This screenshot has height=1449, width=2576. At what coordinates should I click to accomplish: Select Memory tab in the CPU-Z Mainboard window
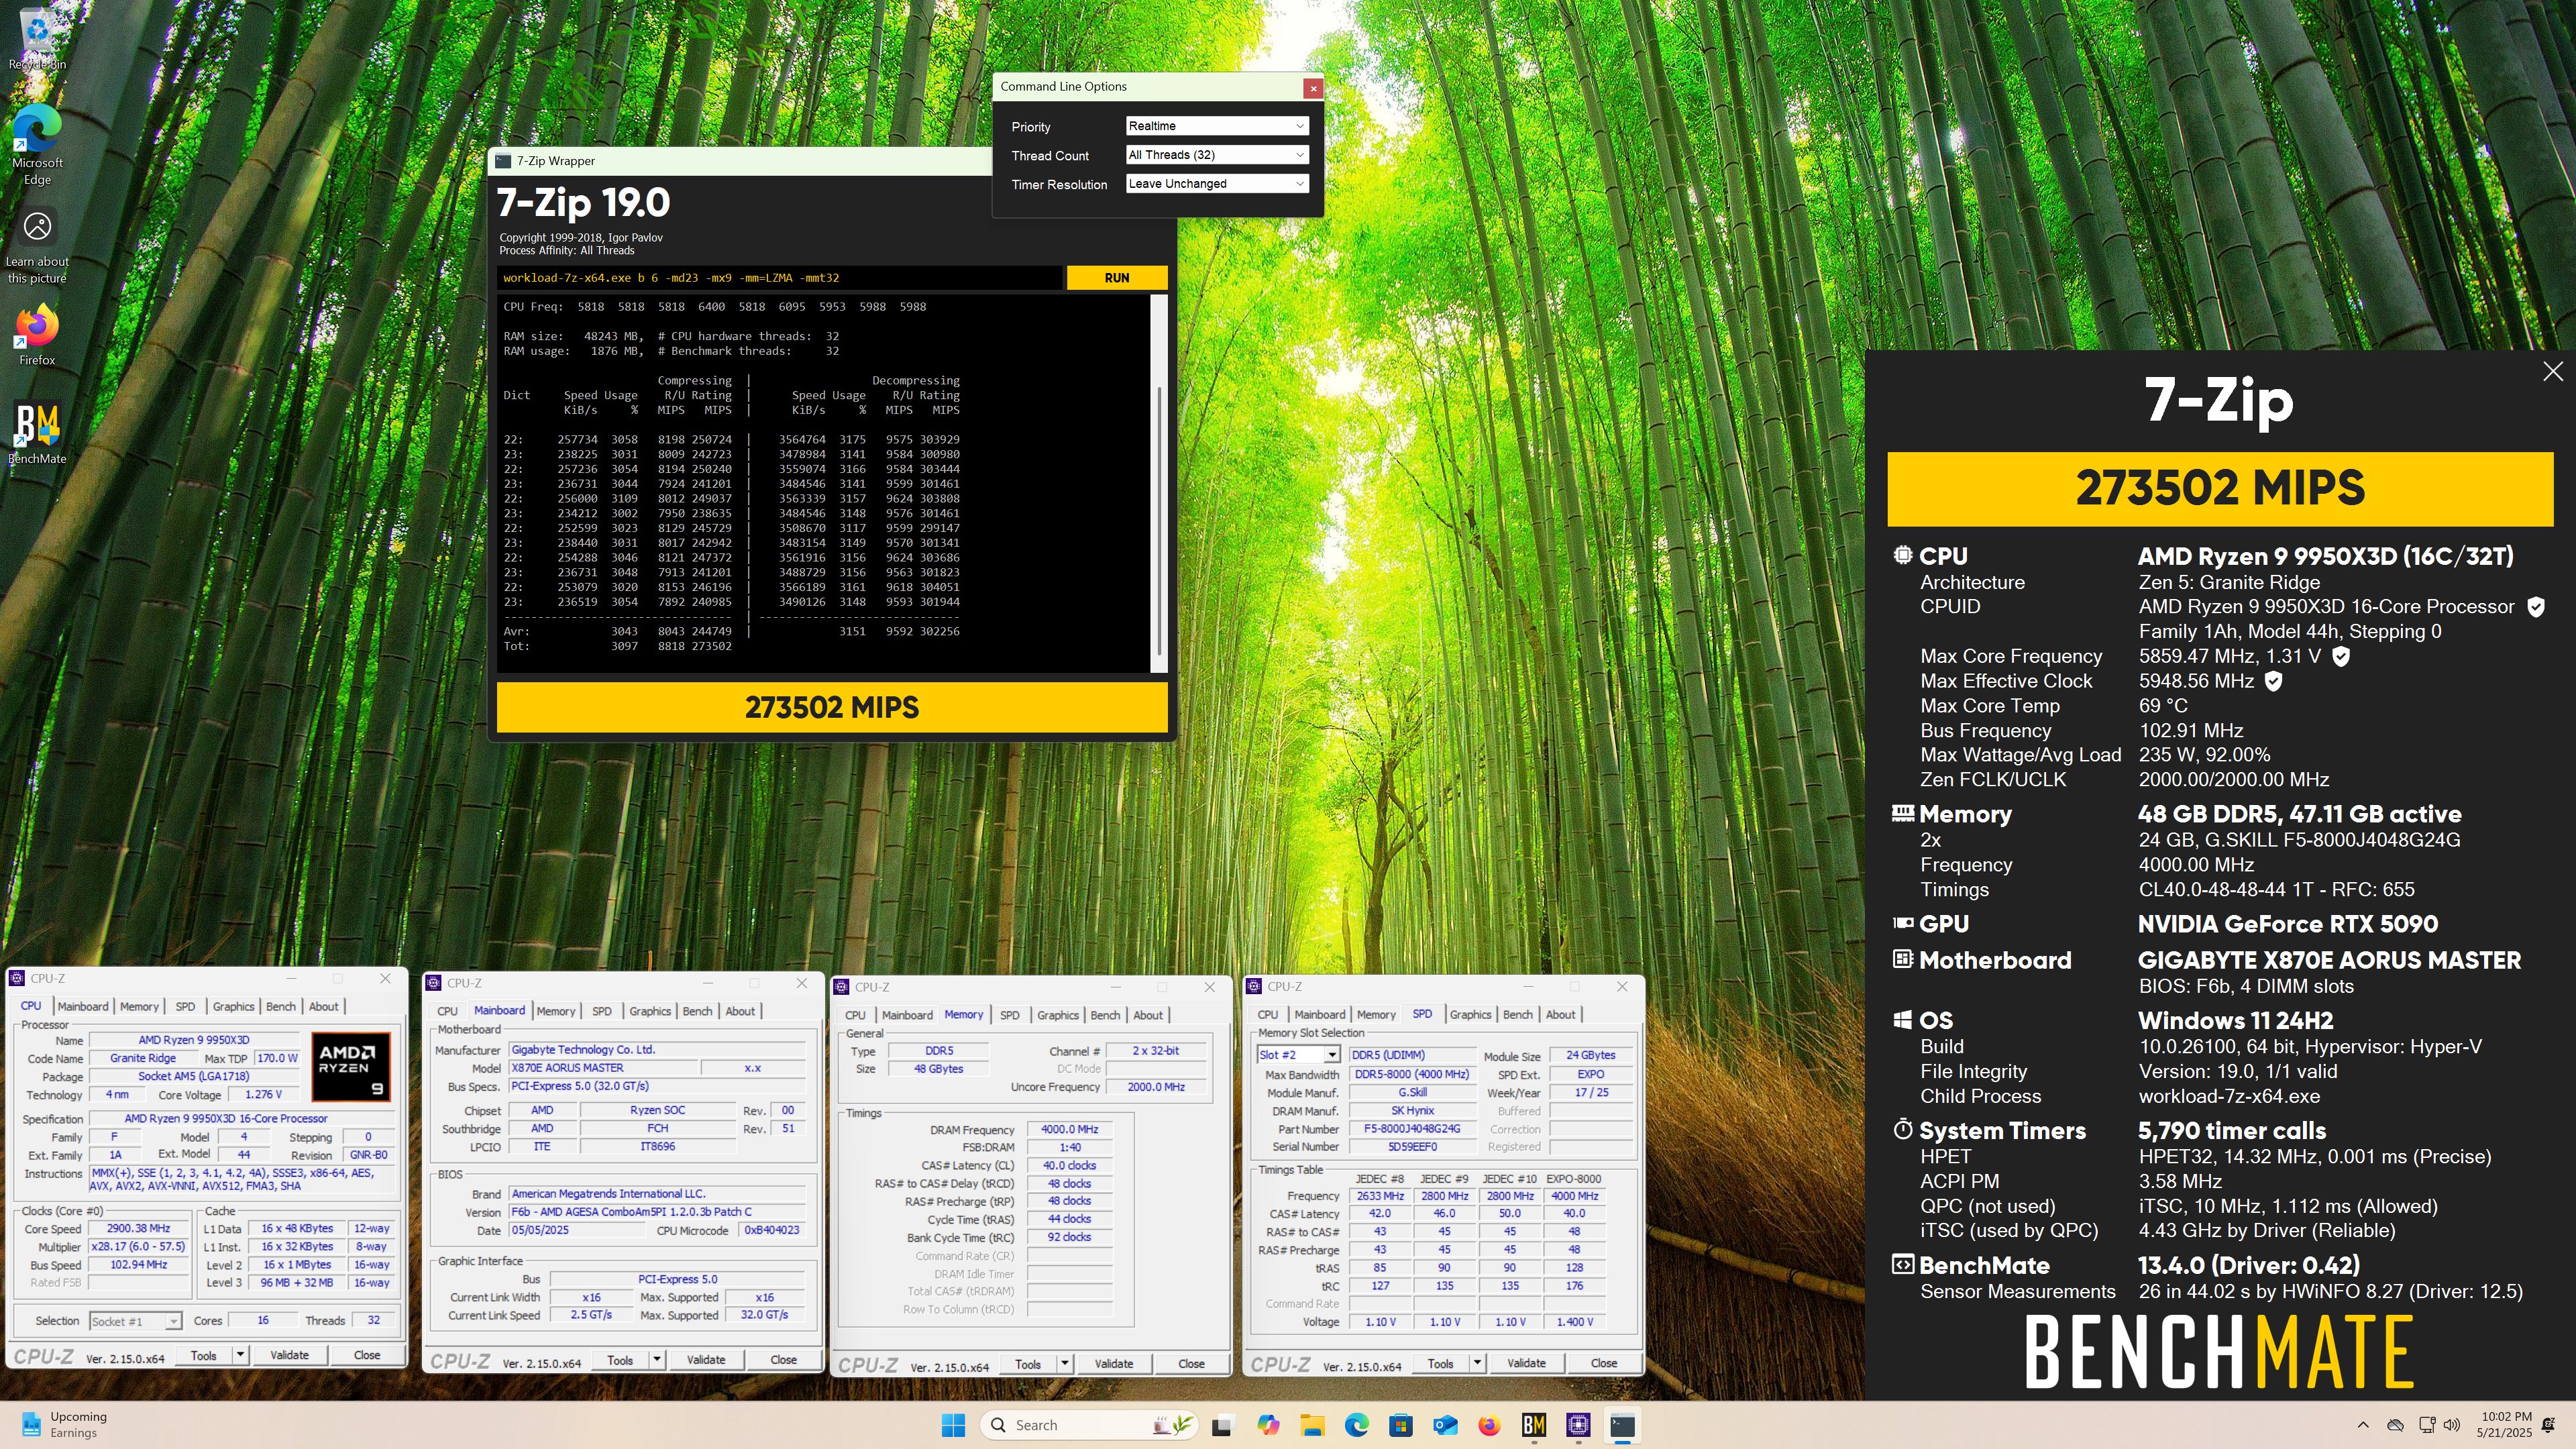click(556, 1011)
